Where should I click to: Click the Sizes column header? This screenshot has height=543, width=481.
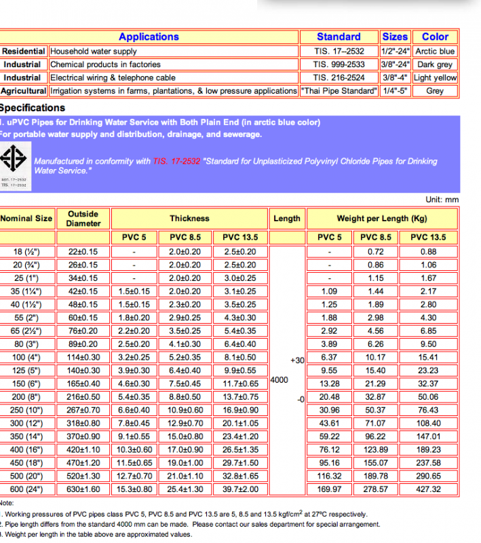point(395,37)
